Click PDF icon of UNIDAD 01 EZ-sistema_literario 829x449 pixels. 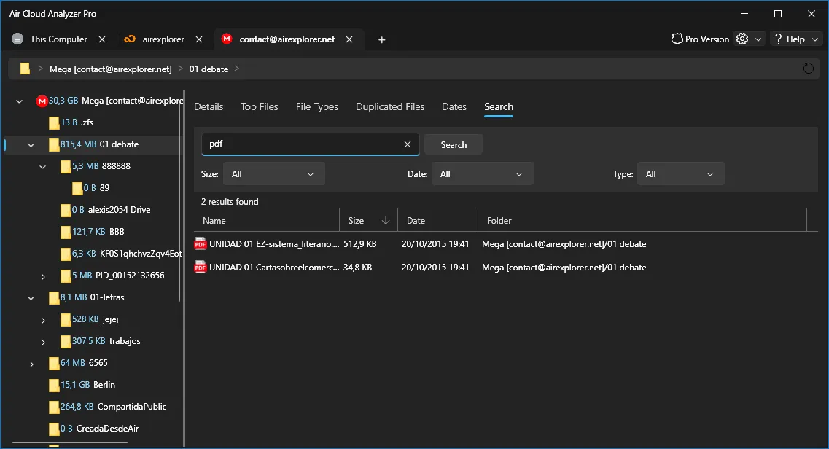(x=201, y=244)
